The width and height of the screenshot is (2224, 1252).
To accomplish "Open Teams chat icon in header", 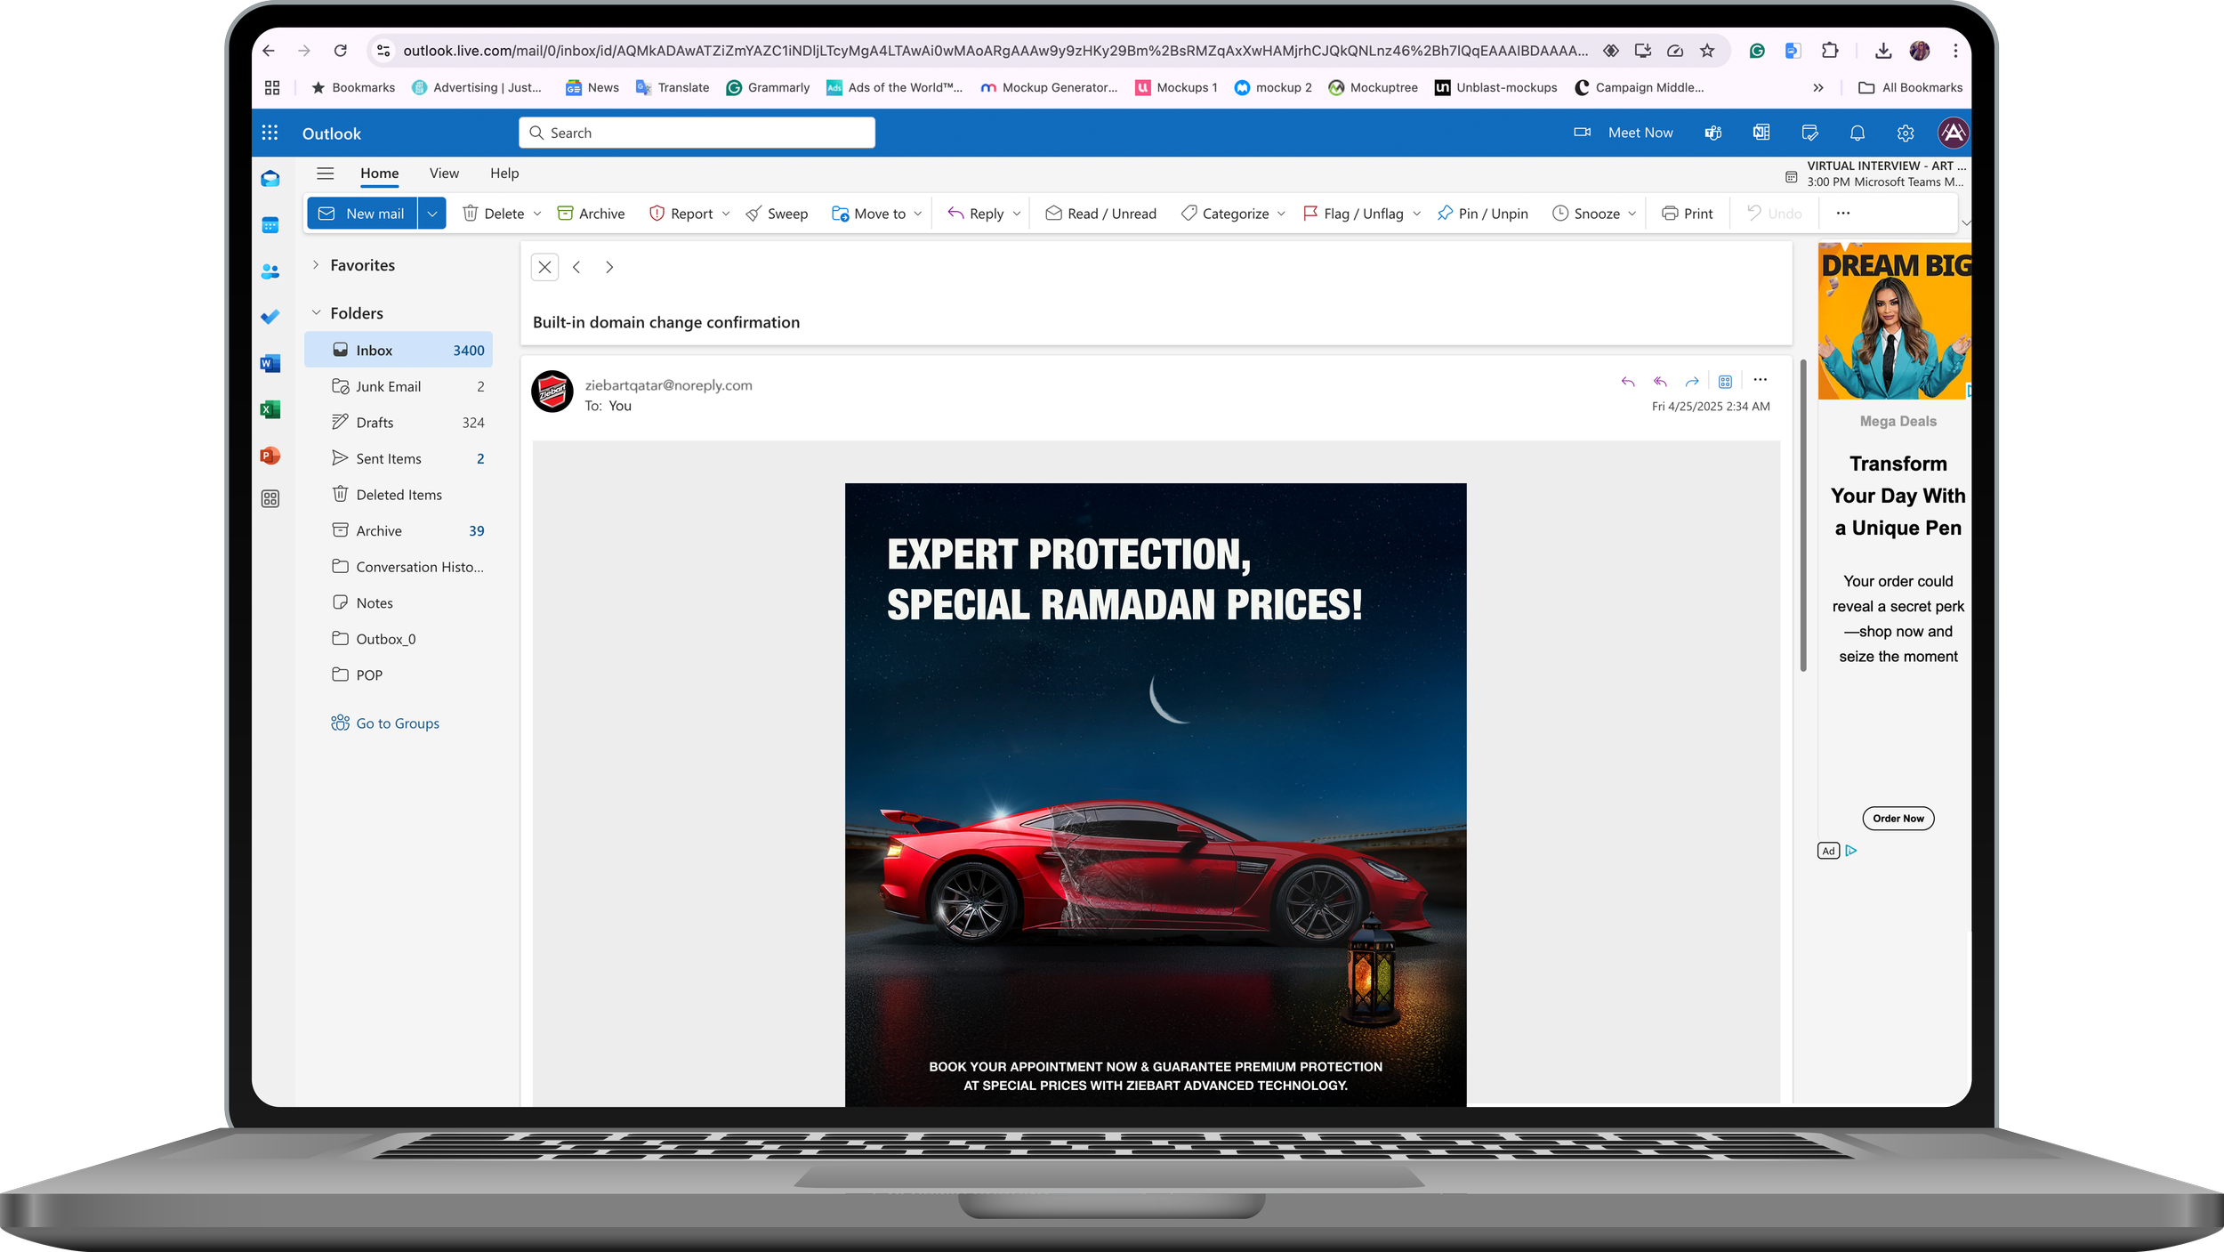I will (1712, 133).
